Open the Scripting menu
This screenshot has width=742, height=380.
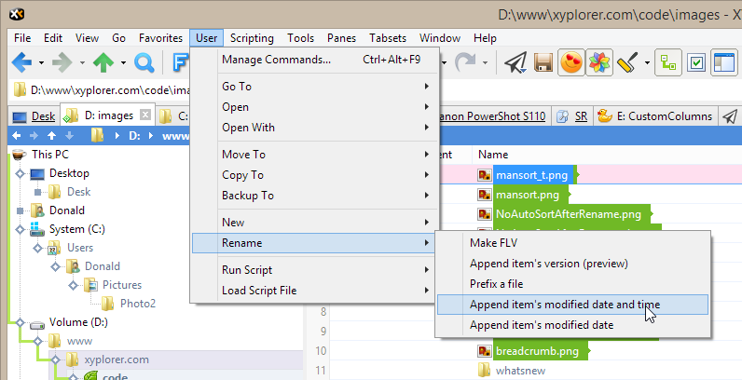[252, 38]
